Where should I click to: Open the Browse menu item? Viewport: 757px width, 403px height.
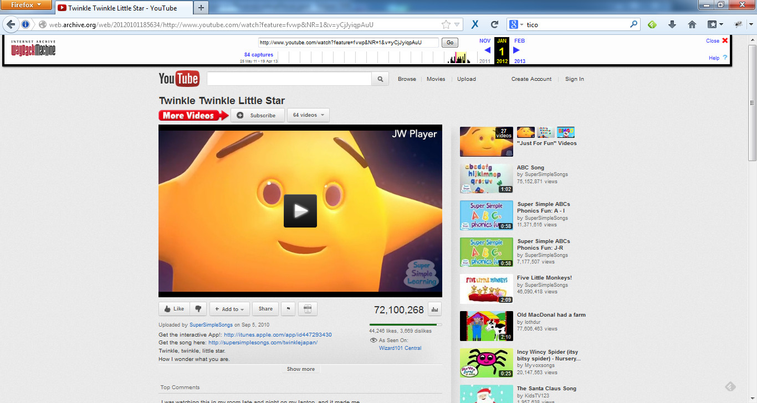(x=407, y=79)
